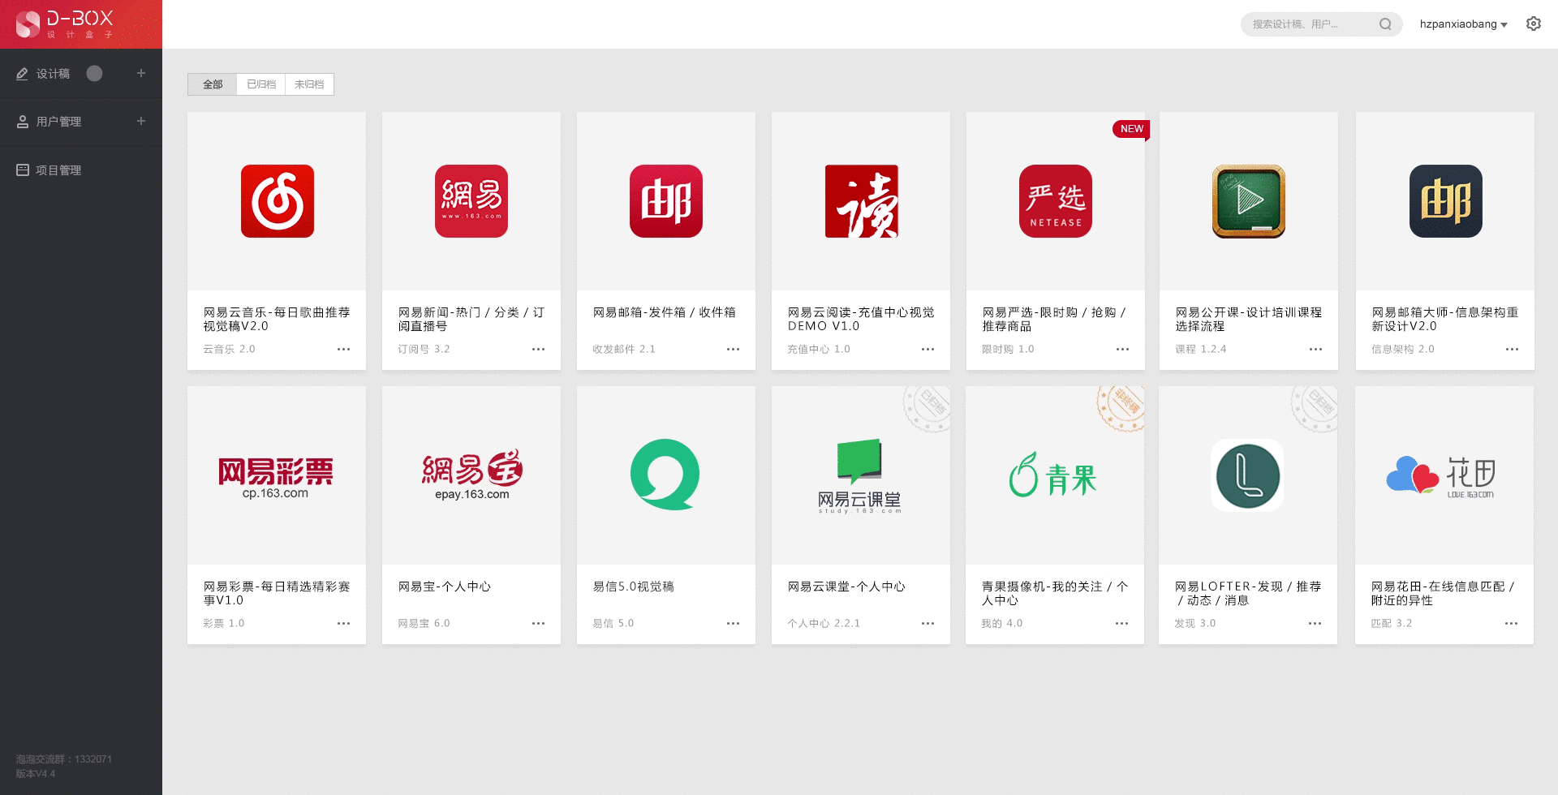Open more options for 网易宝 6.0 card
Screen dimensions: 1558x795
pos(539,624)
